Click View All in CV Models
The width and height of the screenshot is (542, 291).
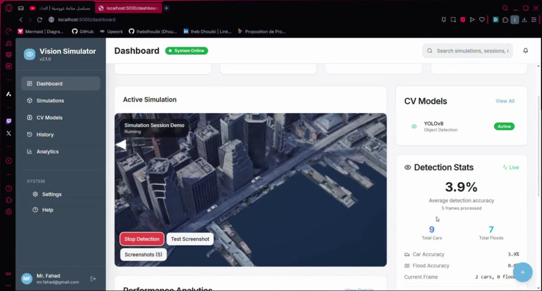pos(505,101)
